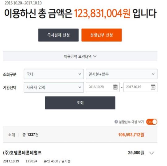Screen dimensions: 167x166
Task: Click the arrow in the 국내 dropdown
Action: (x=80, y=74)
